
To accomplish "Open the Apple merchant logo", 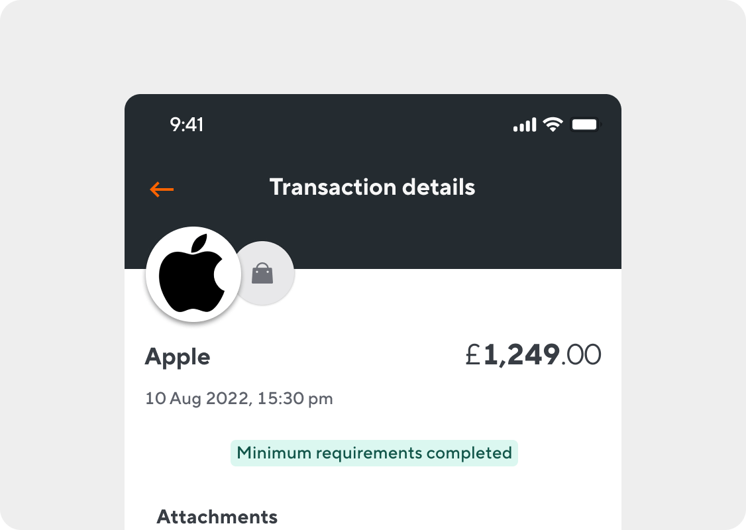I will pos(193,273).
